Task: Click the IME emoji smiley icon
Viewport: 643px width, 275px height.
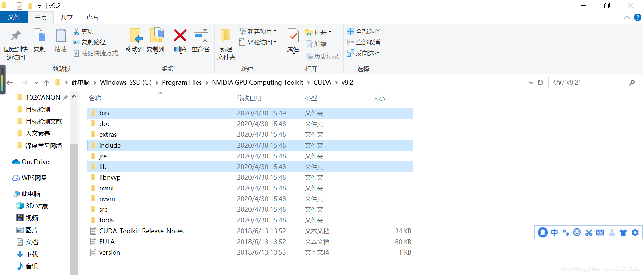Action: [577, 232]
